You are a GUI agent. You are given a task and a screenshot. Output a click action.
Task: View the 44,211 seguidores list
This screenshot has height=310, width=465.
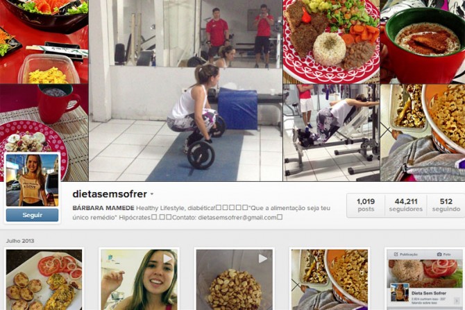(406, 205)
